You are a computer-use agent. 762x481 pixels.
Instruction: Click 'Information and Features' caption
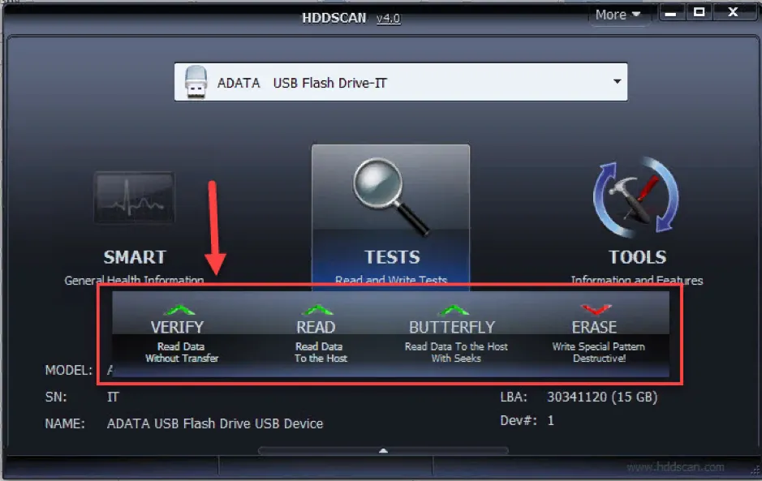[636, 281]
